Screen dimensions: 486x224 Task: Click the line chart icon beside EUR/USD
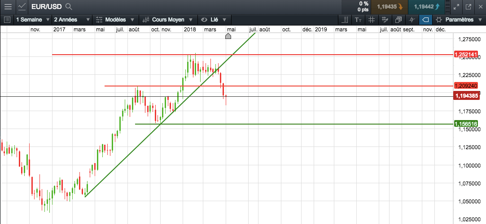point(22,7)
